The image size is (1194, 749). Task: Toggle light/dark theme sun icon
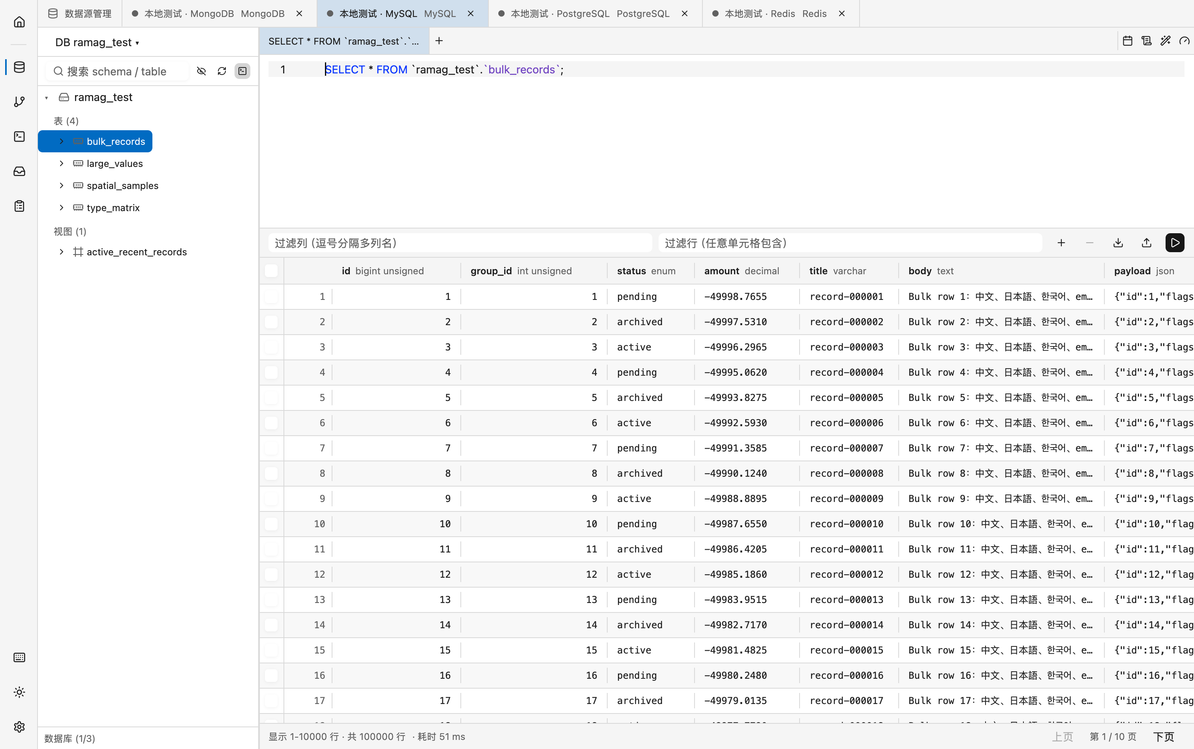(x=19, y=692)
